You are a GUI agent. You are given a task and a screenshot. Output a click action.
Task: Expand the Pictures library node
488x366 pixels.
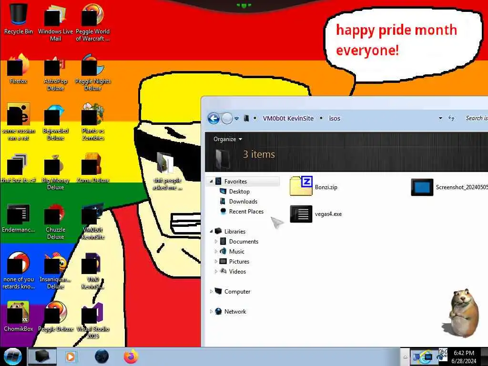(x=216, y=262)
